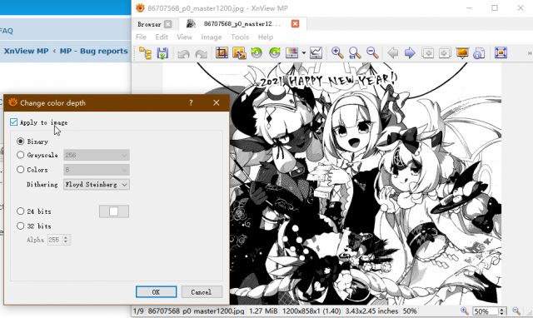Click the Zoom in magnifier icon

(x=337, y=52)
